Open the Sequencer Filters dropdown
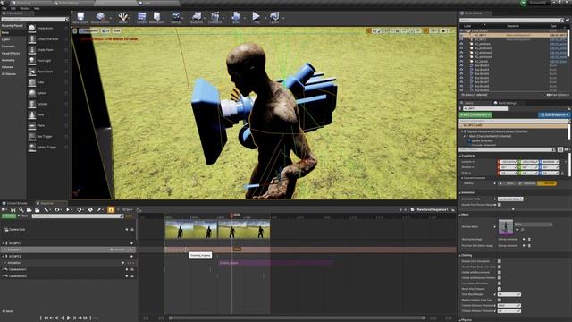The height and width of the screenshot is (322, 572). (24, 216)
